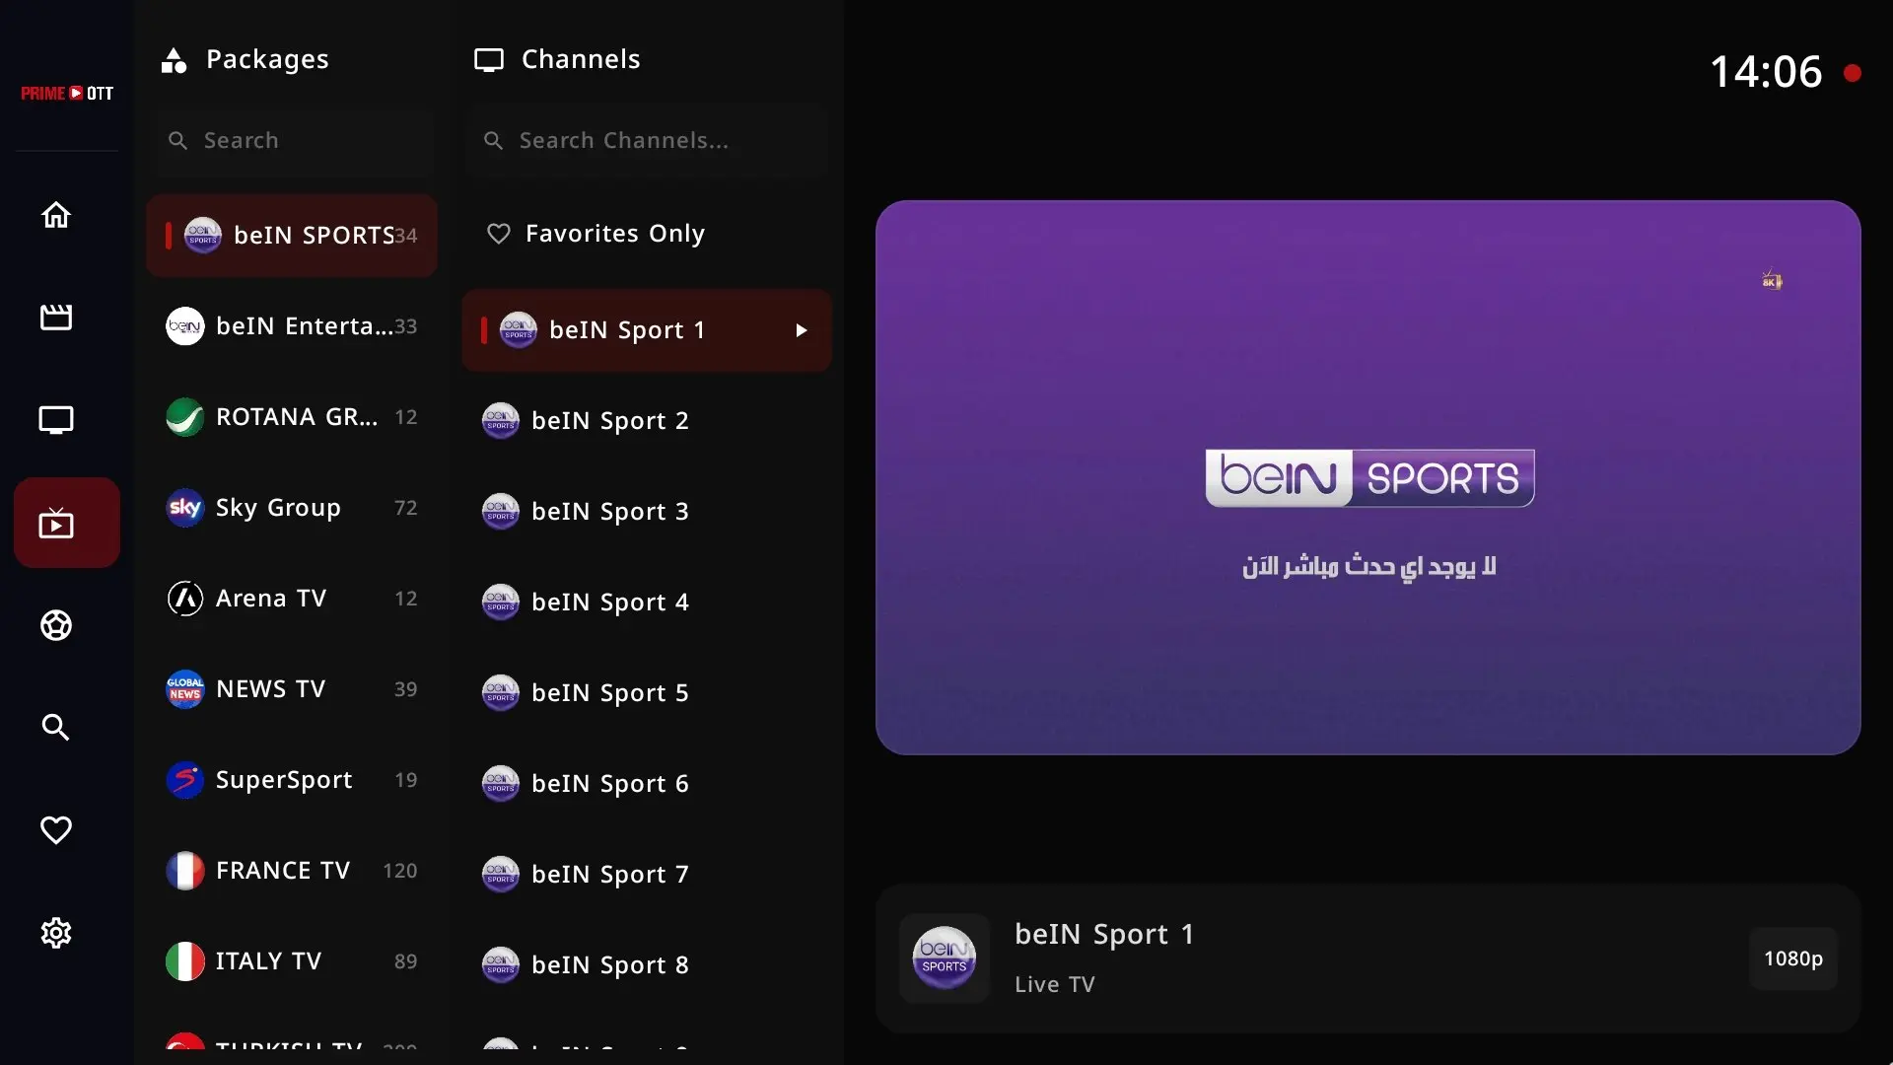Click the beIN Sport 4 channel logo

501,603
